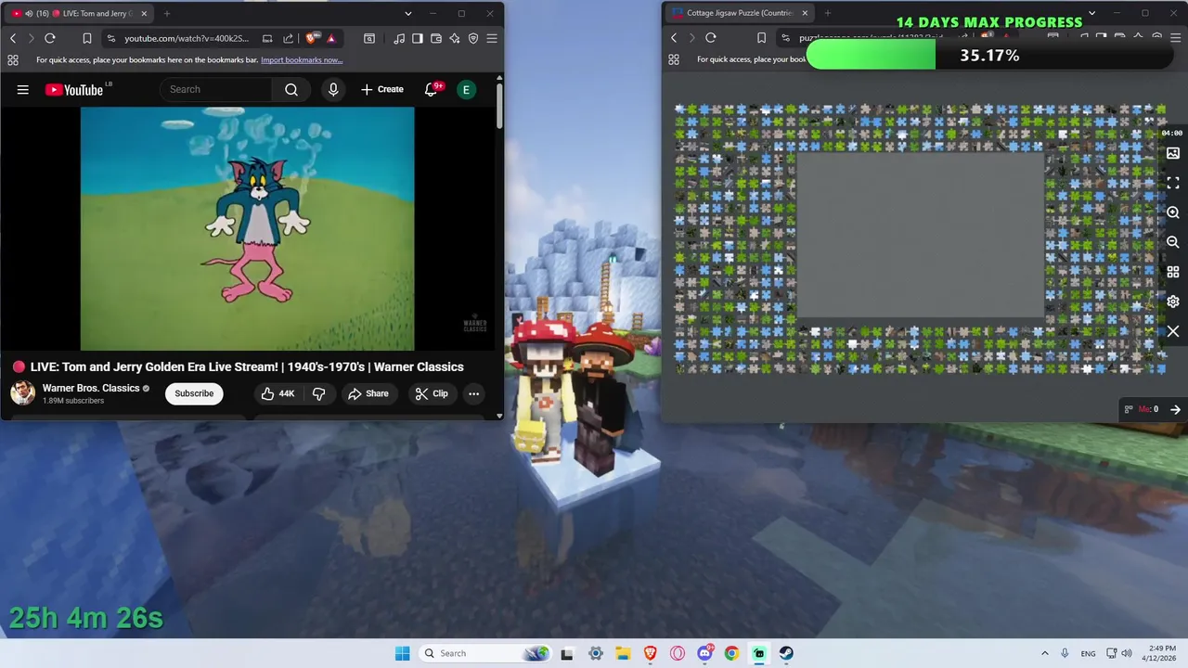The width and height of the screenshot is (1188, 668).
Task: Open Brave main menu in puzzle window
Action: [x=1176, y=38]
